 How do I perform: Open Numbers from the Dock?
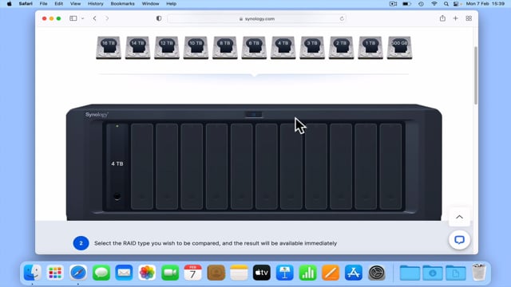click(307, 273)
